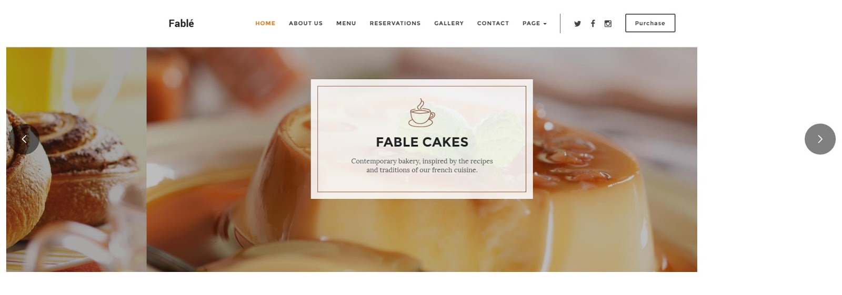The width and height of the screenshot is (842, 295).
Task: Go to the RESERVATIONS page
Action: tap(395, 23)
